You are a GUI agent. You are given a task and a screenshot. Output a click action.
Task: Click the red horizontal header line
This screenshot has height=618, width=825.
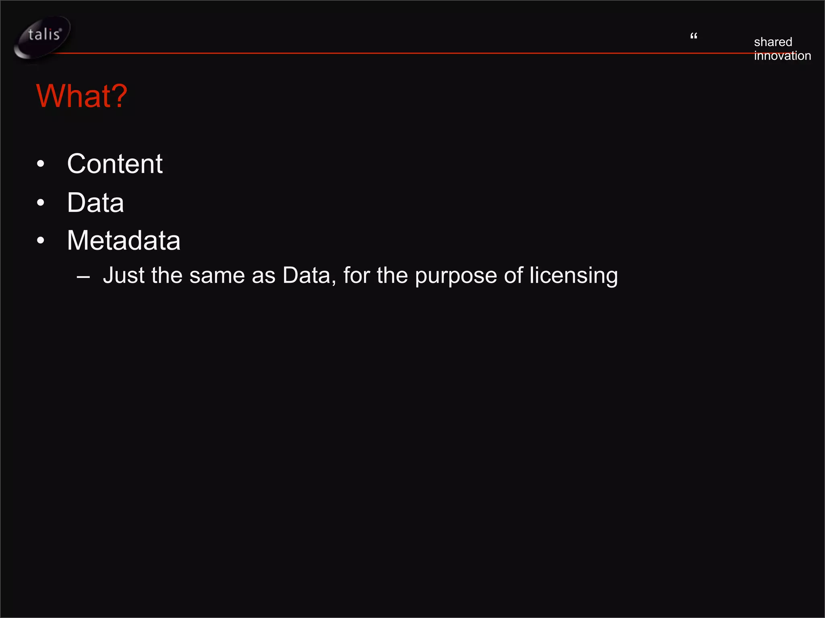click(x=403, y=53)
